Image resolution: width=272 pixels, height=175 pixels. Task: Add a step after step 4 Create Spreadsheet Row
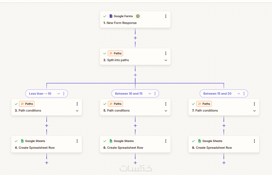click(x=47, y=163)
